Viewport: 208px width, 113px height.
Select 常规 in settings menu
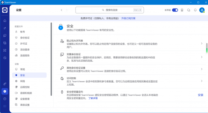point(29,69)
